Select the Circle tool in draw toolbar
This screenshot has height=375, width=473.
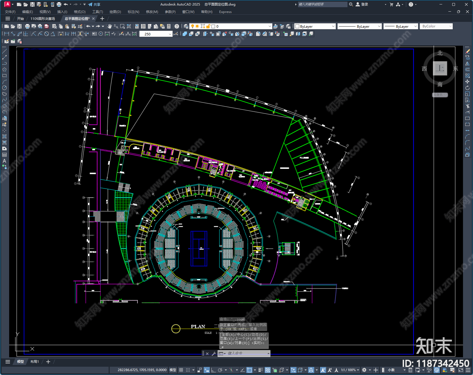click(4, 88)
